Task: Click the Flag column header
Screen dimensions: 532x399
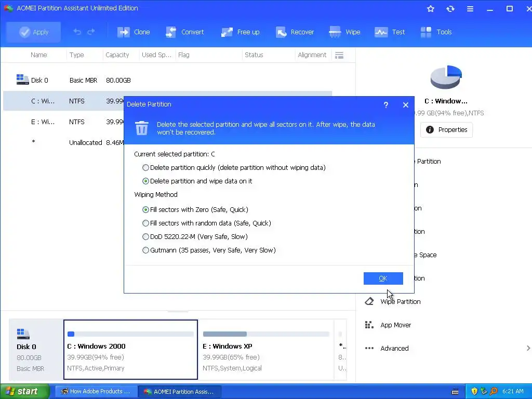Action: (183, 55)
